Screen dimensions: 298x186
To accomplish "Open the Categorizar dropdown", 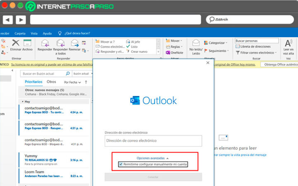I will pyautogui.click(x=216, y=43).
